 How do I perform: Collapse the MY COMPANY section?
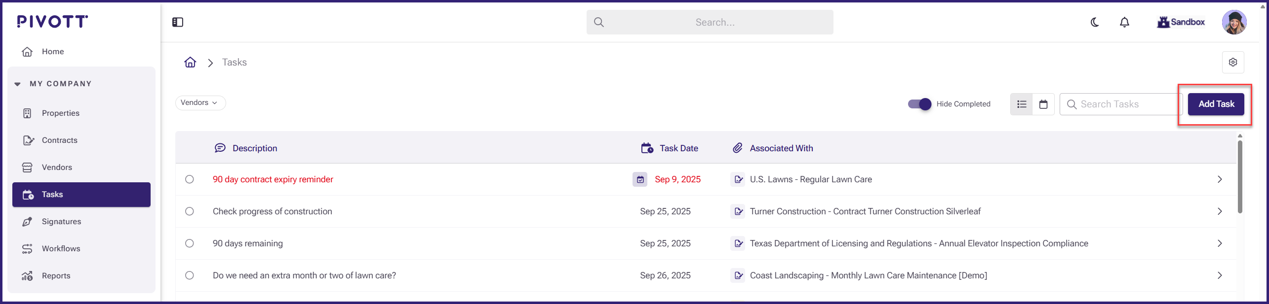pos(18,84)
